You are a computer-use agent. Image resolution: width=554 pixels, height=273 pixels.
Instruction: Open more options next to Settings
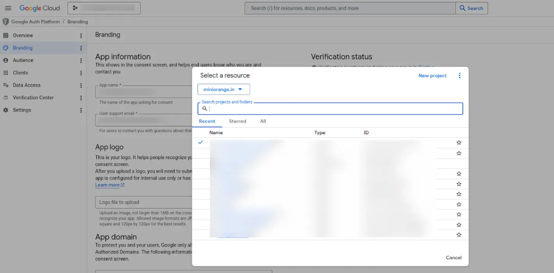pos(81,111)
